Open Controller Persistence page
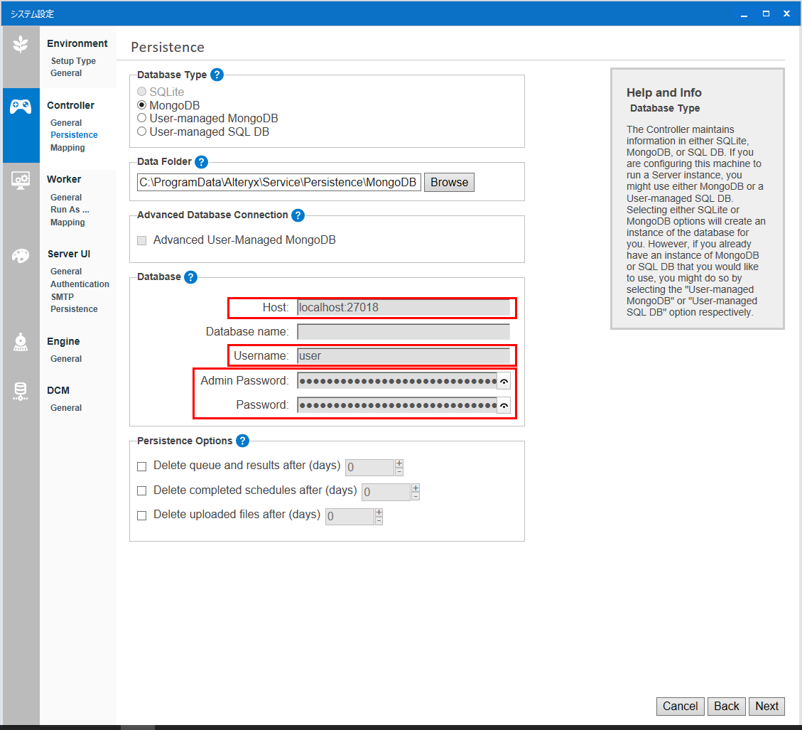Viewport: 802px width, 730px height. 74,135
